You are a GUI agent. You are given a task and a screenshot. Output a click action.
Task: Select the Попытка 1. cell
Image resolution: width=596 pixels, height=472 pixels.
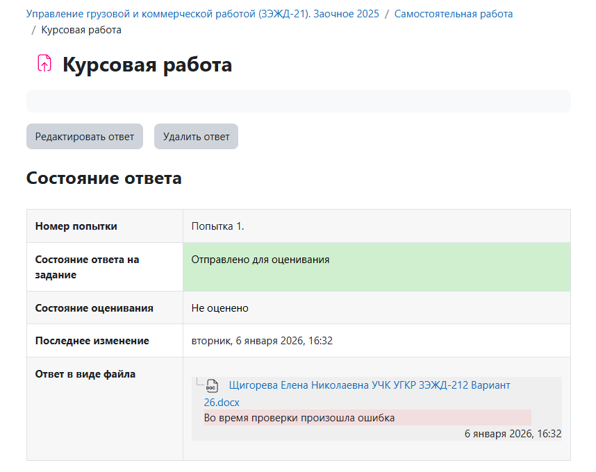pyautogui.click(x=217, y=226)
